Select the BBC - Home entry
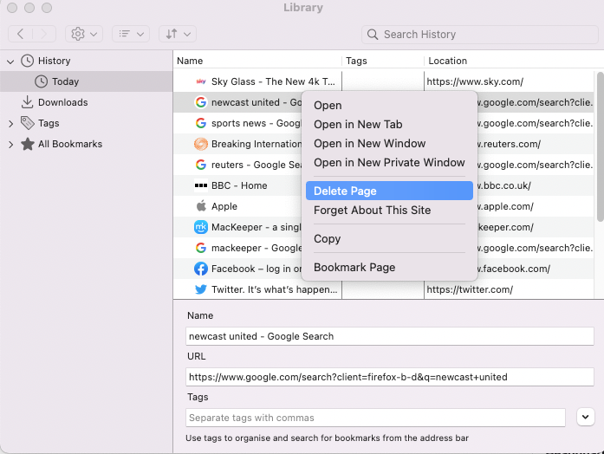604x454 pixels. [237, 185]
